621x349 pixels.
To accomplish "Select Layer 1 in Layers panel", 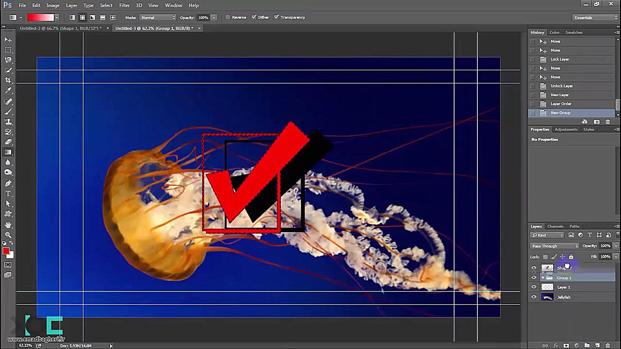I will click(564, 287).
